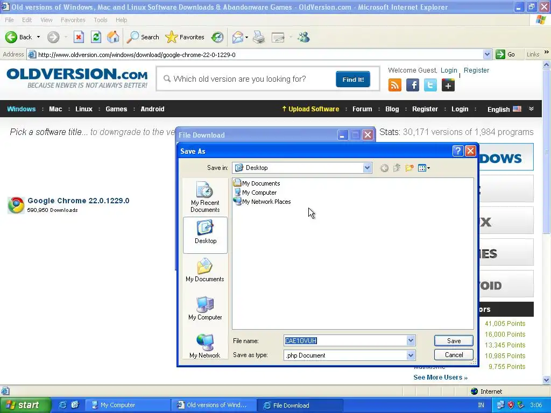
Task: Go up one level in Save As
Action: [x=397, y=168]
